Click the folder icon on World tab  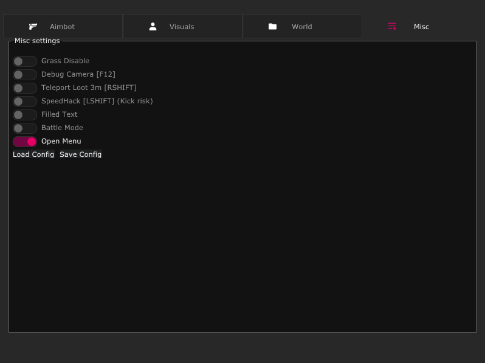pyautogui.click(x=272, y=27)
